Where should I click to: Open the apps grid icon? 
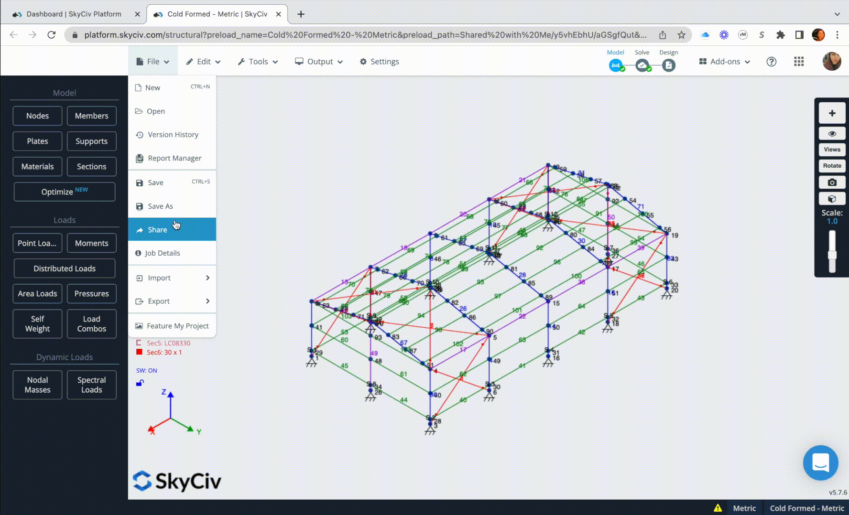[799, 62]
